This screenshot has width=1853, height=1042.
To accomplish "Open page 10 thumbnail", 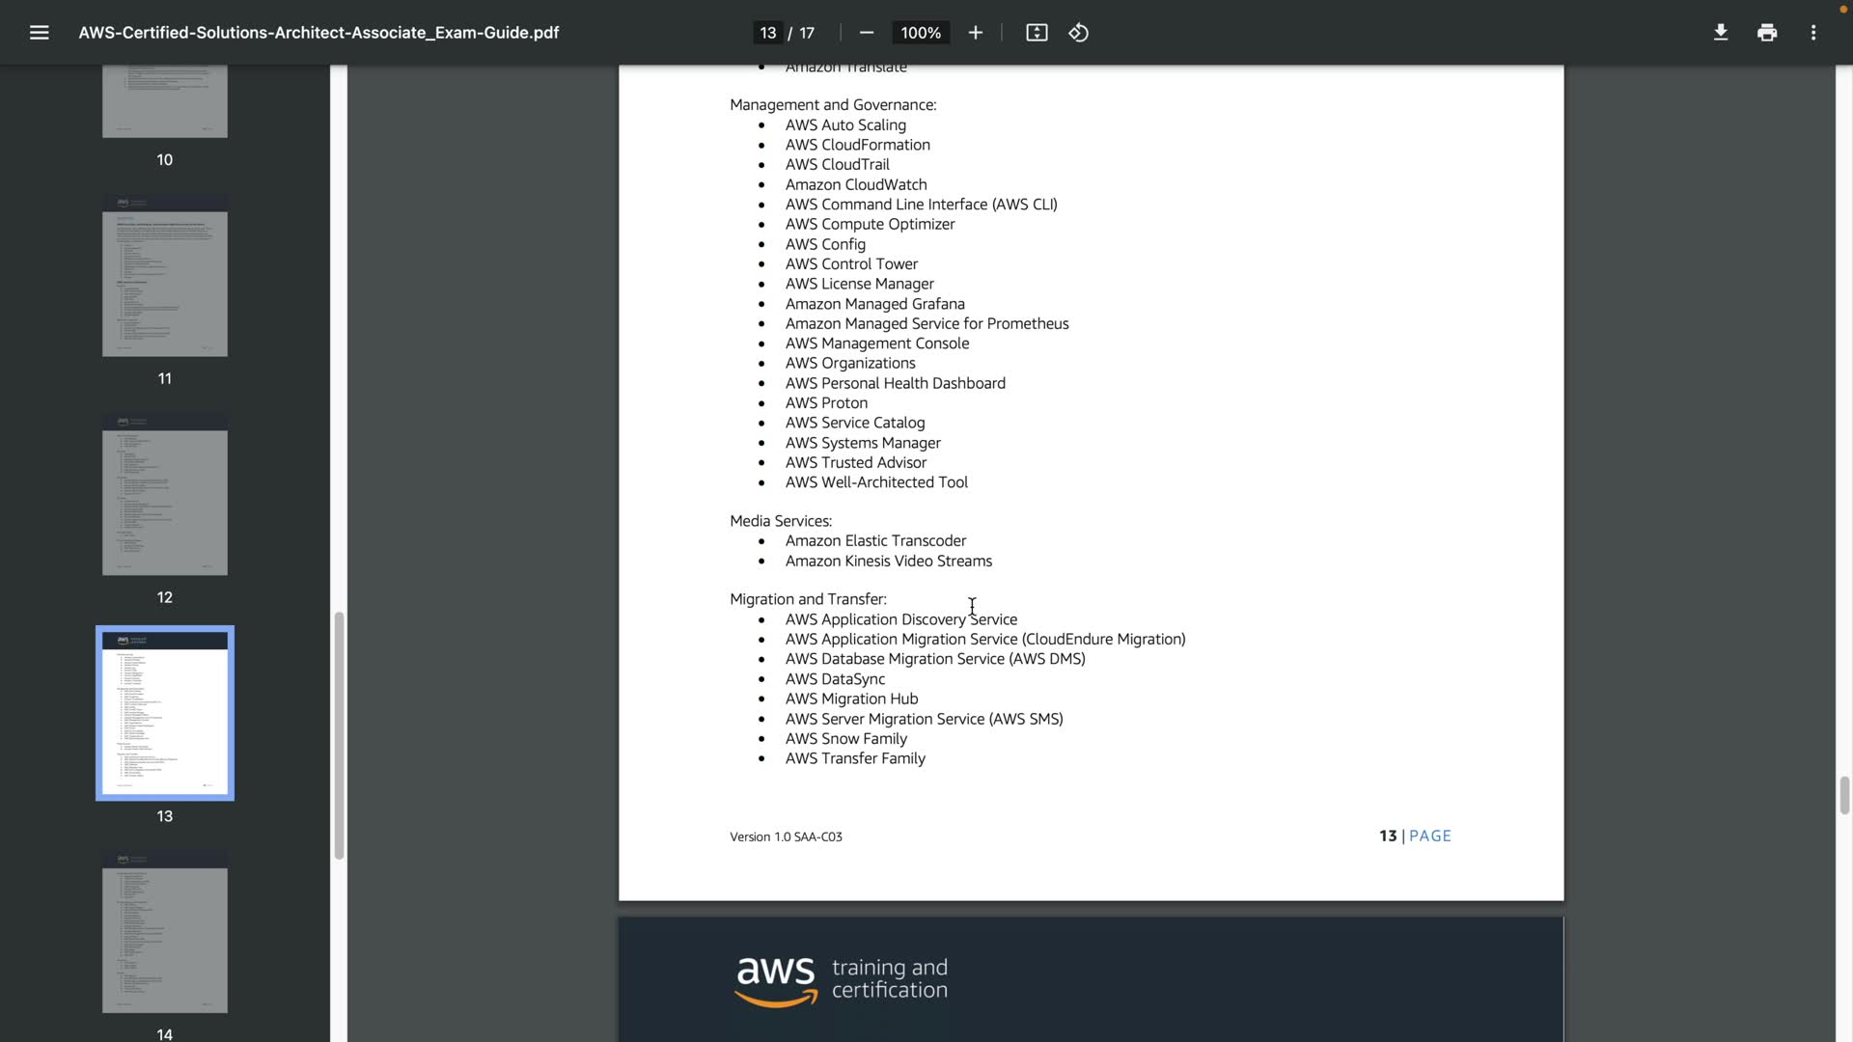I will coord(165,101).
